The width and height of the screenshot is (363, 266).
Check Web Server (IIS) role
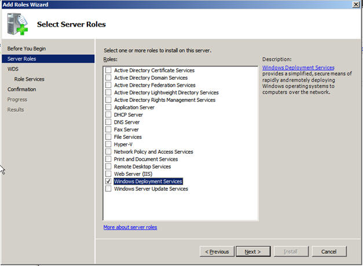(108, 173)
